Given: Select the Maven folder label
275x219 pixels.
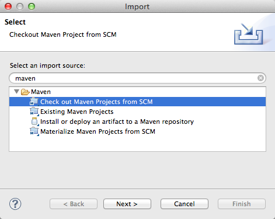Looking at the screenshot, I should (x=41, y=92).
